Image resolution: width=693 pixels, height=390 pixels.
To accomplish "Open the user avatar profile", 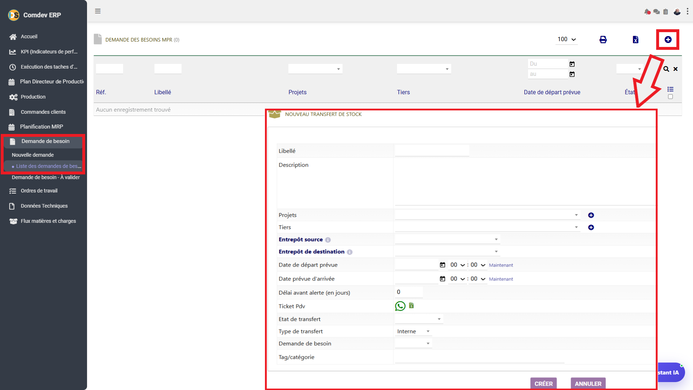I will point(677,12).
